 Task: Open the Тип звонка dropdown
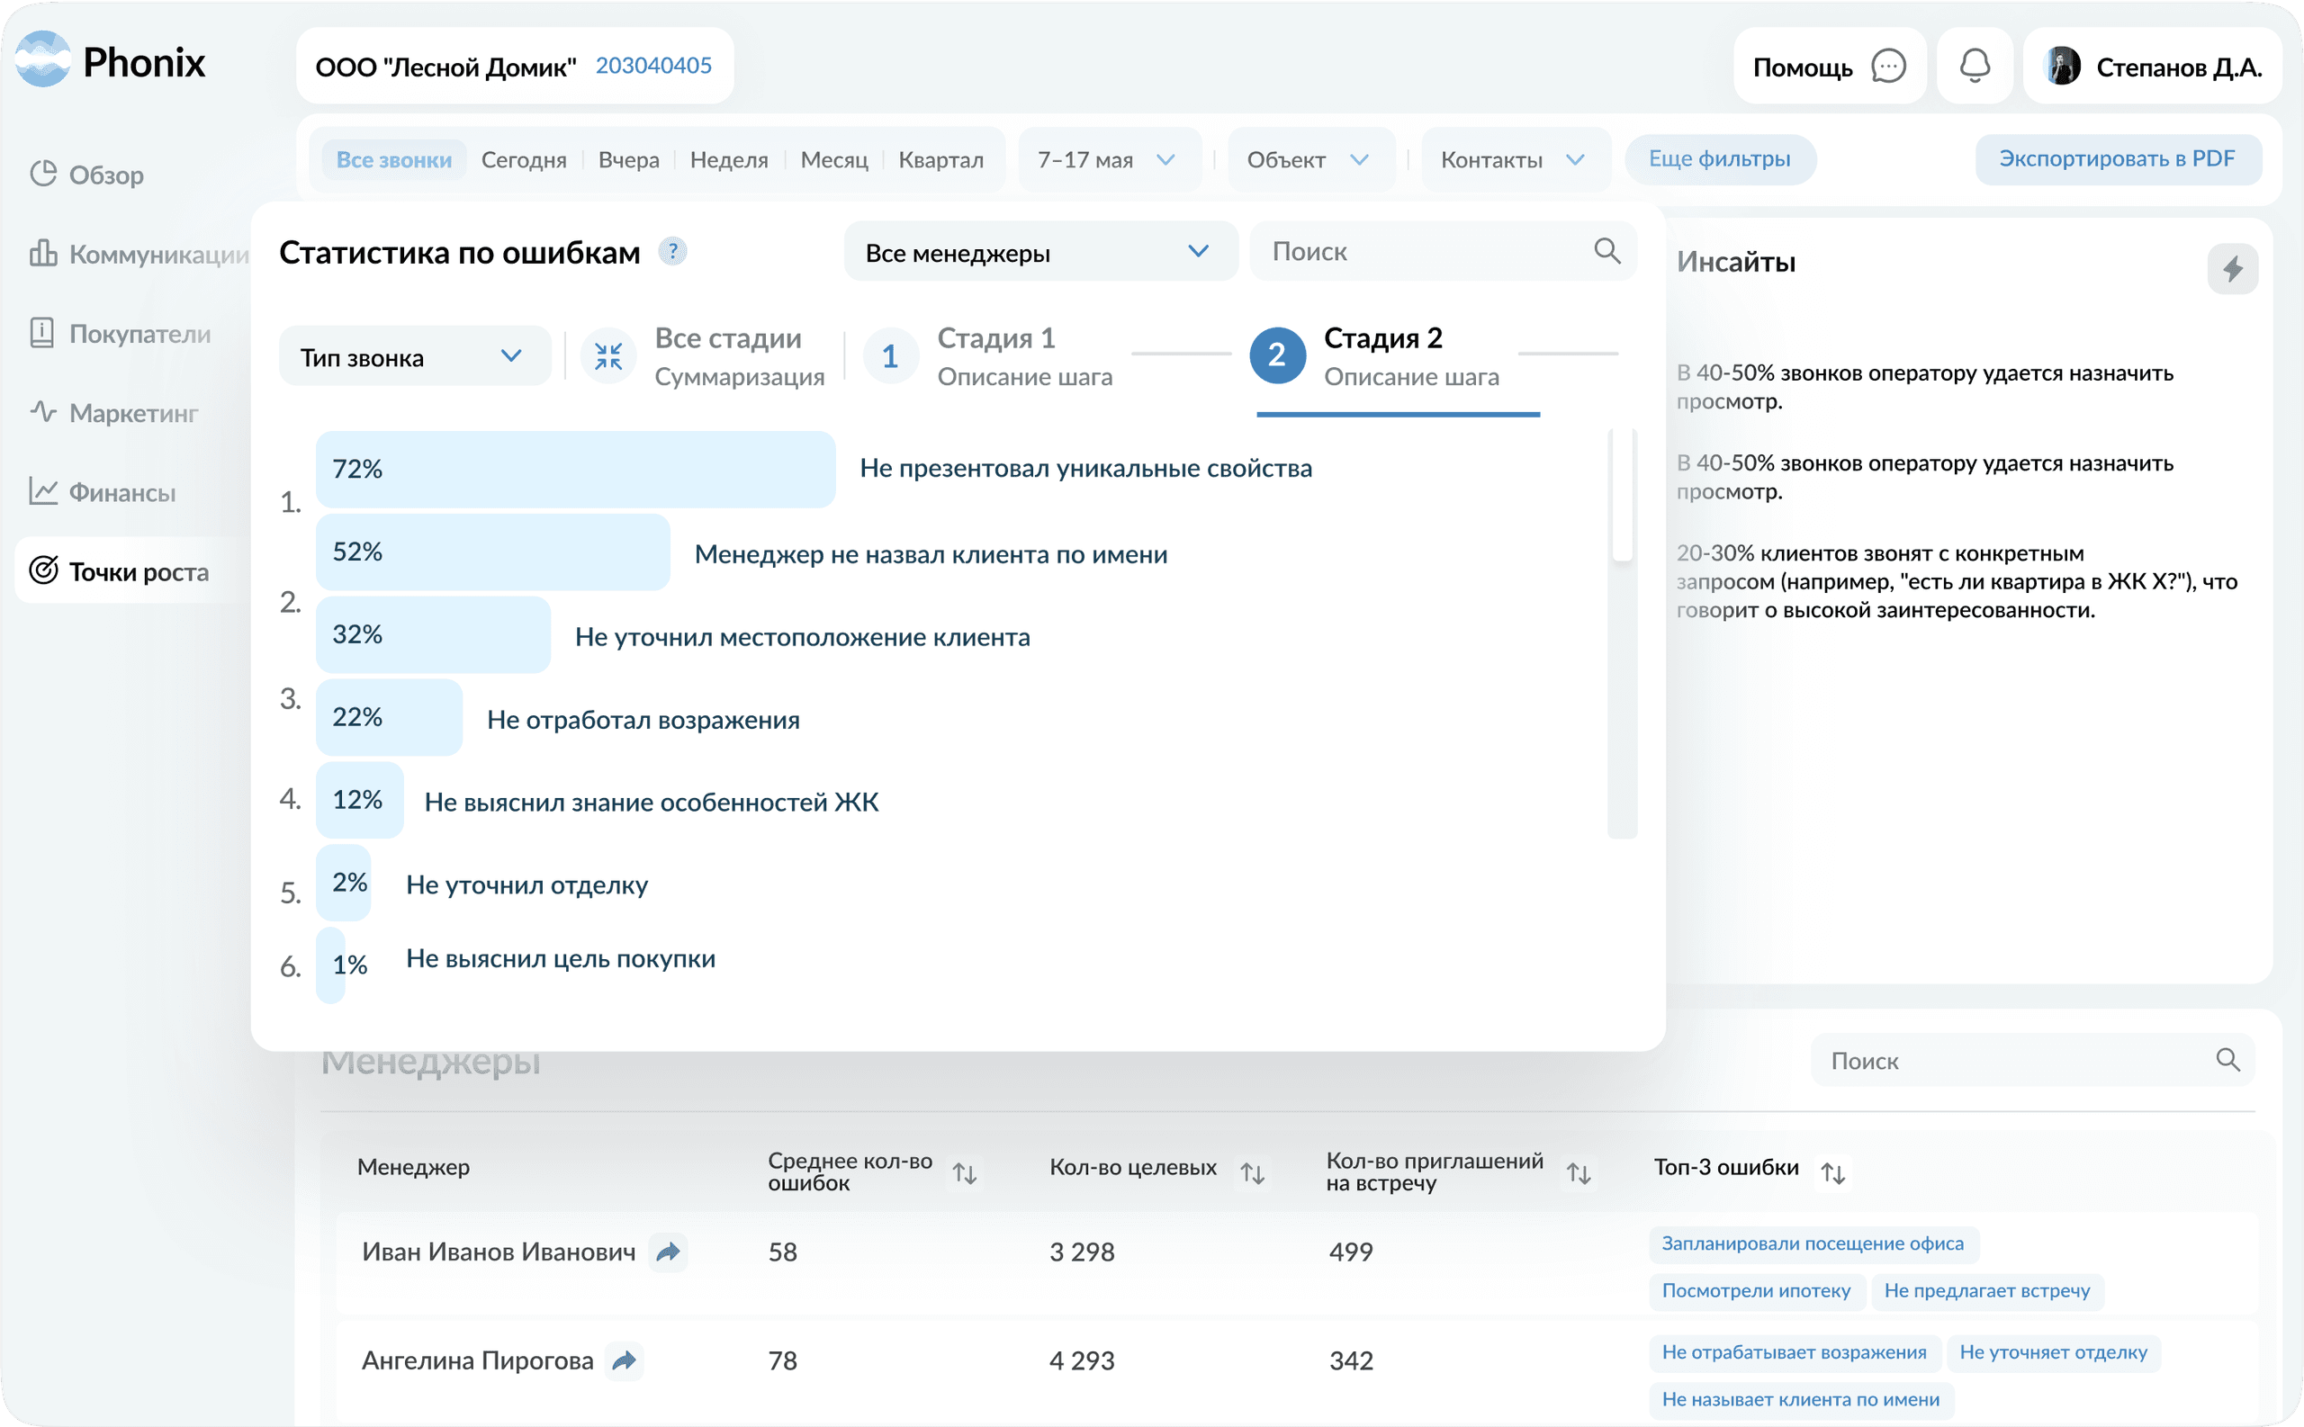tap(414, 356)
